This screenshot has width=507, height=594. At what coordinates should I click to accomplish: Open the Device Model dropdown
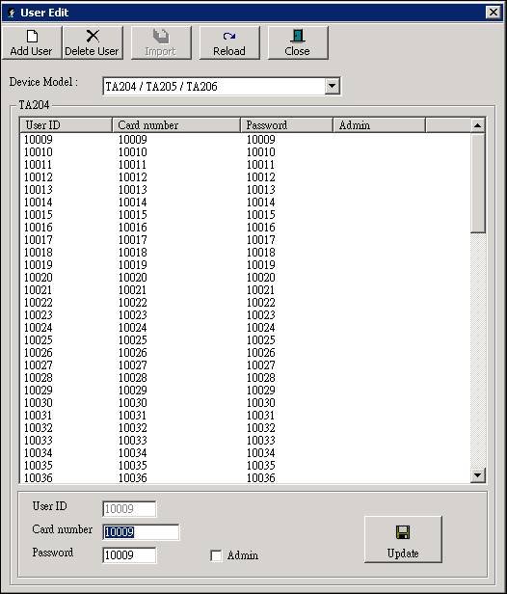tap(332, 87)
